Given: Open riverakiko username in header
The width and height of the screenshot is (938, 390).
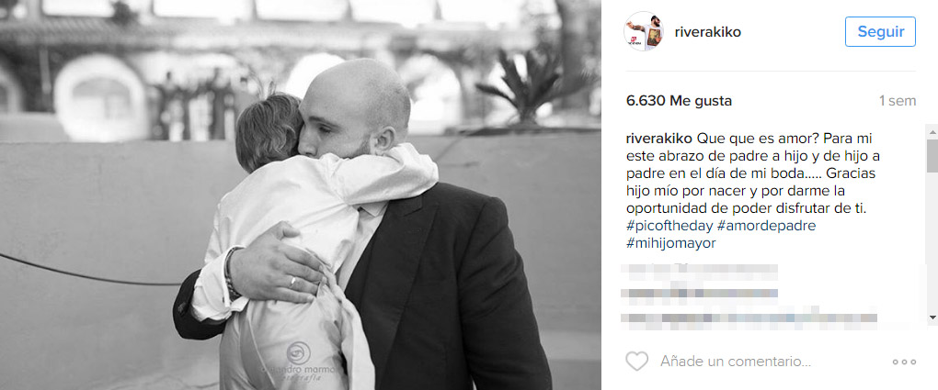Looking at the screenshot, I should tap(708, 32).
